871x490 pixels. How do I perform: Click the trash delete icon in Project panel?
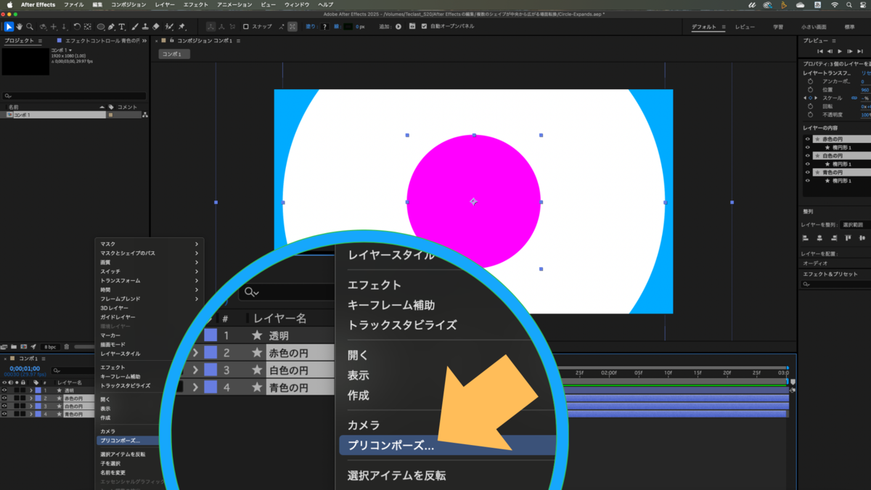67,347
